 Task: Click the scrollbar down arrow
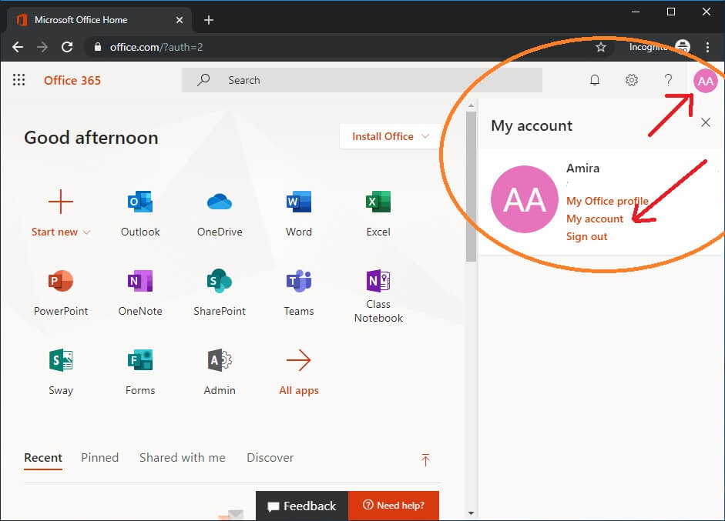tap(471, 513)
